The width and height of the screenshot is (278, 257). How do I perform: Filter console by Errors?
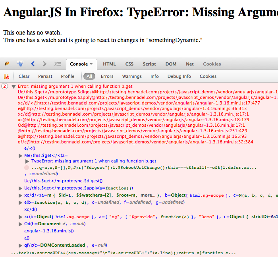(x=107, y=76)
